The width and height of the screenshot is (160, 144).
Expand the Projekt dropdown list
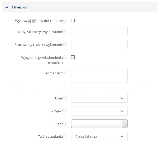(x=99, y=111)
